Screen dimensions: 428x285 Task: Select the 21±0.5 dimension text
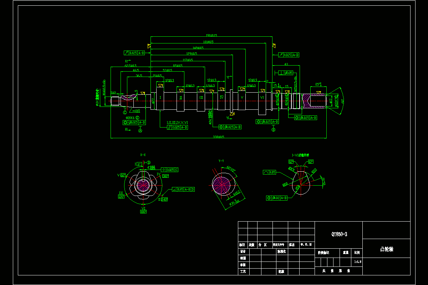coord(157,76)
